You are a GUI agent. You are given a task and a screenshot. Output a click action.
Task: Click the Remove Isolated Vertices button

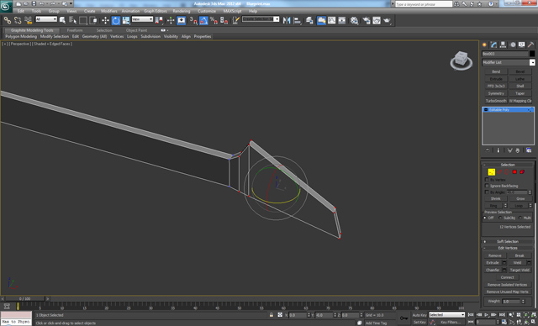[507, 285]
